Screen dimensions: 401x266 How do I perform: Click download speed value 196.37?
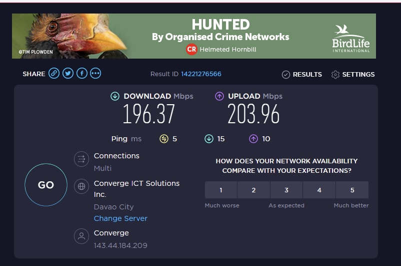[148, 114]
